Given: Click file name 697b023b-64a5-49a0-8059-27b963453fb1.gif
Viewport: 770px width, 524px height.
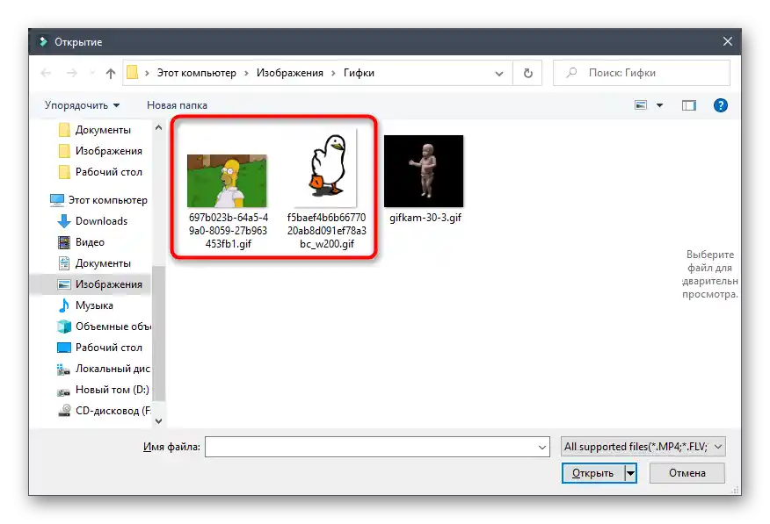Looking at the screenshot, I should 229,230.
